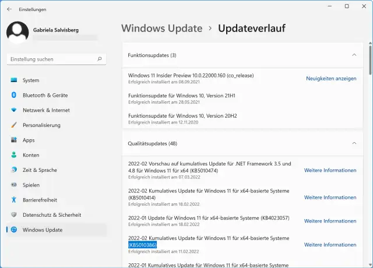
Task: Open the Spielen gaming icon
Action: (13, 185)
